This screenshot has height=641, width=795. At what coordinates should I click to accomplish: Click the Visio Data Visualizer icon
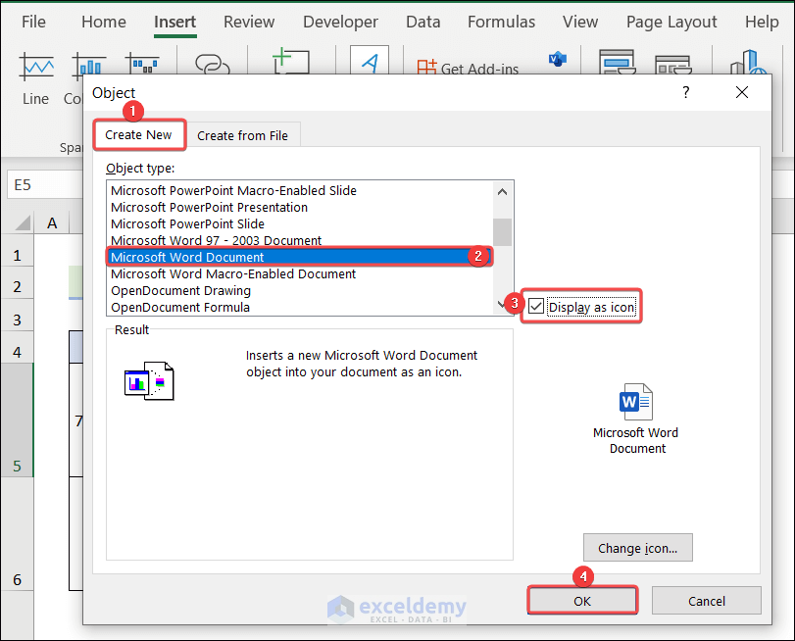(557, 60)
